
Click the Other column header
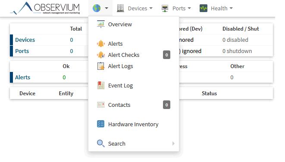point(237,66)
